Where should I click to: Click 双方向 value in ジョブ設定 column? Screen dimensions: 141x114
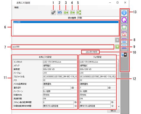pyautogui.click(x=98, y=95)
